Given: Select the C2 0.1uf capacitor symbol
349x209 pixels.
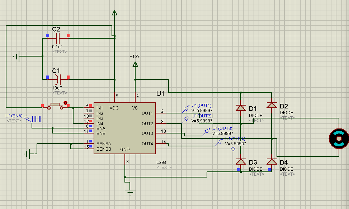Looking at the screenshot, I should pyautogui.click(x=58, y=36).
